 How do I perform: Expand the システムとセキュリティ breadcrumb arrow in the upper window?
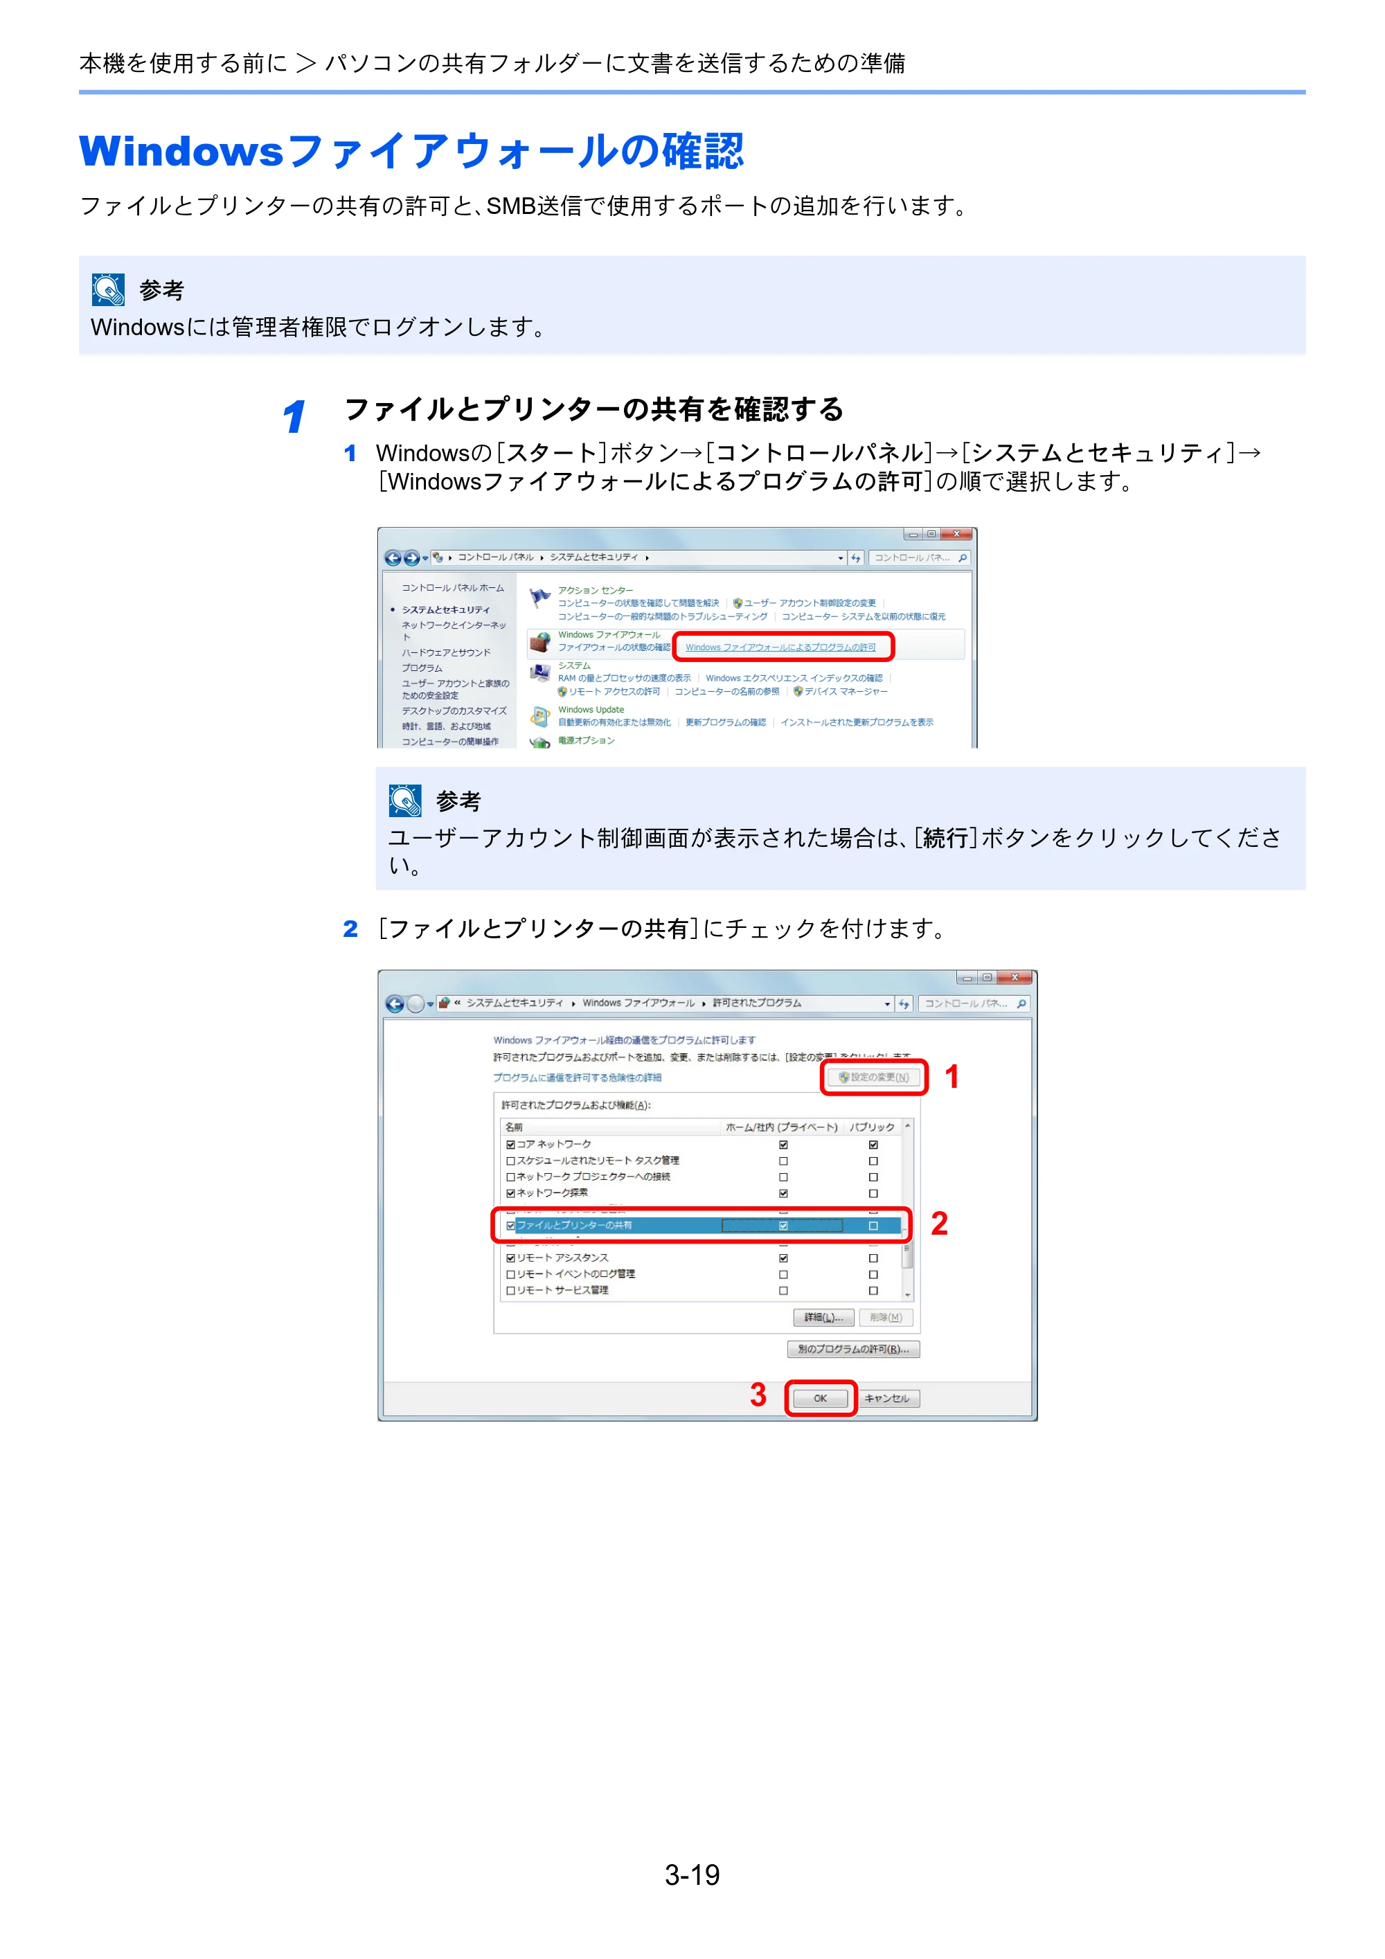647,558
